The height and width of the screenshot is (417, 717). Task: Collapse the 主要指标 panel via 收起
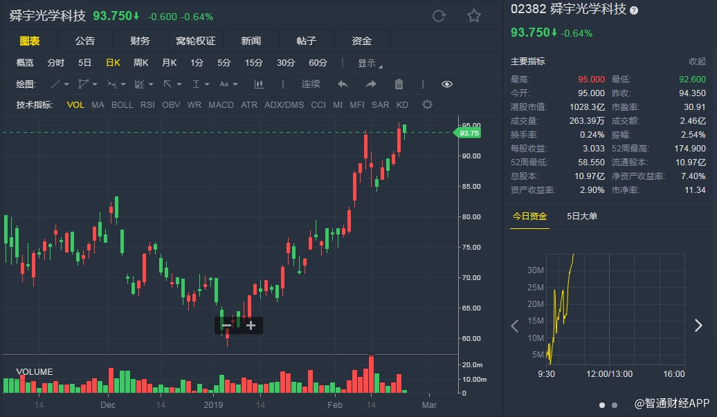697,62
